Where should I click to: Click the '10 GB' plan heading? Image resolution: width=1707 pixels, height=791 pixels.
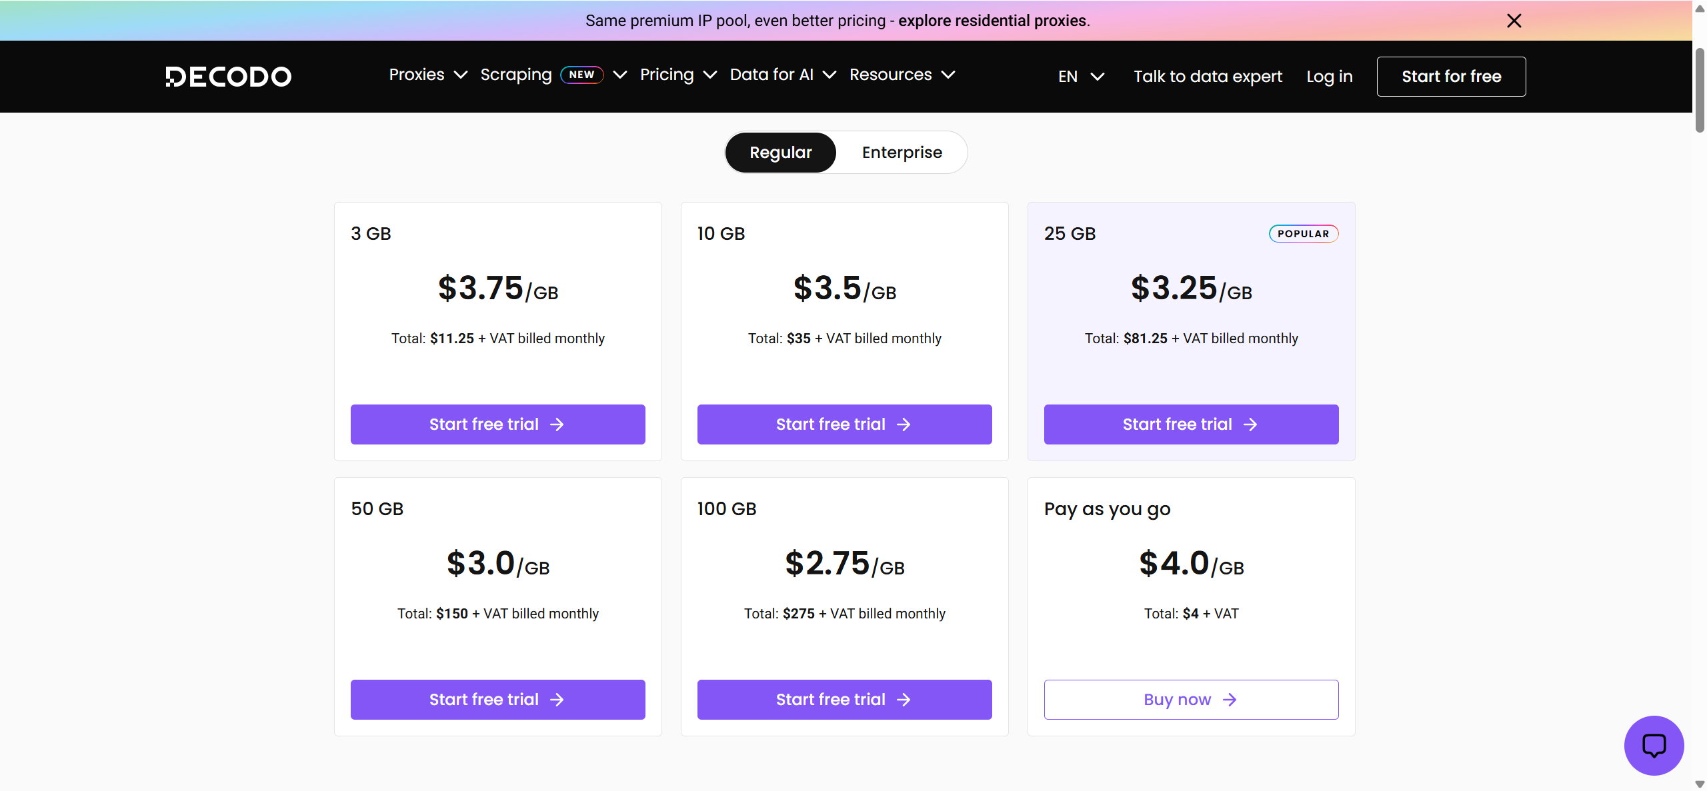(x=721, y=234)
